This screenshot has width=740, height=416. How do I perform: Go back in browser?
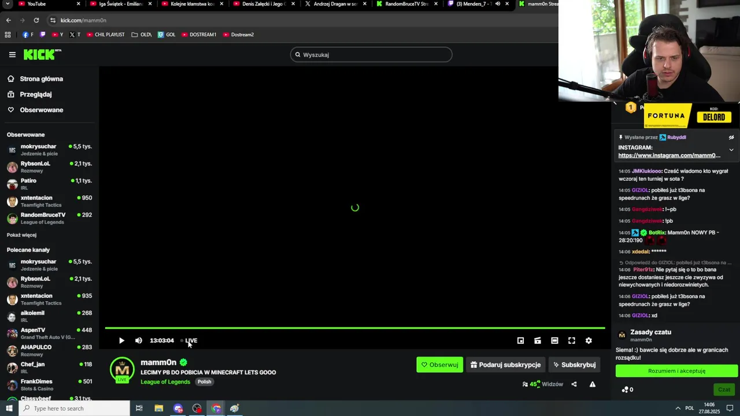click(8, 20)
